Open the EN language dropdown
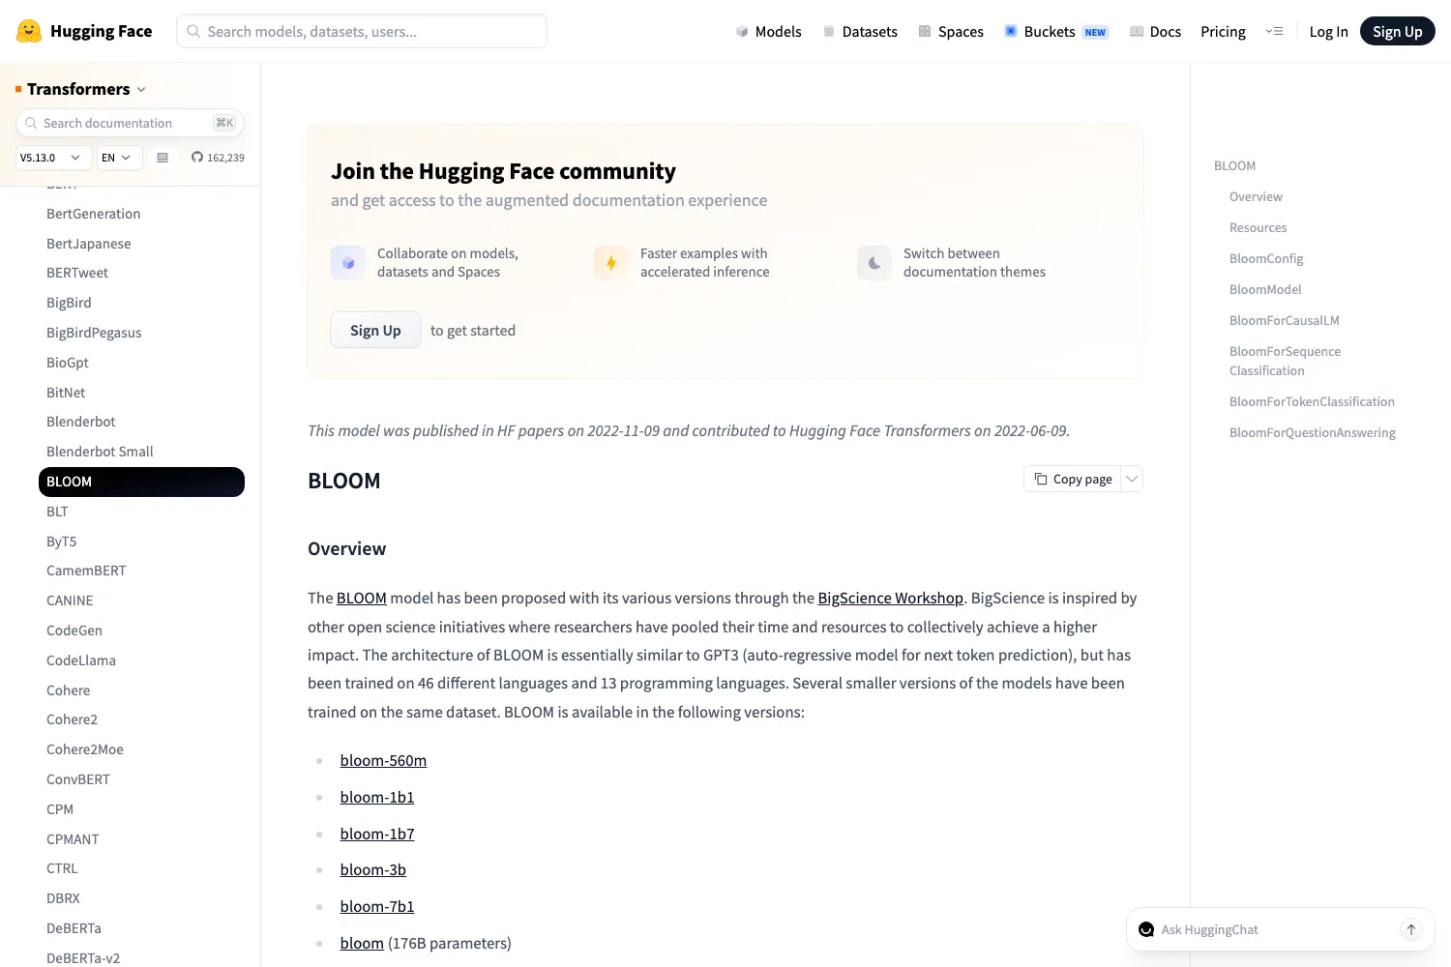Image resolution: width=1451 pixels, height=967 pixels. pyautogui.click(x=119, y=158)
